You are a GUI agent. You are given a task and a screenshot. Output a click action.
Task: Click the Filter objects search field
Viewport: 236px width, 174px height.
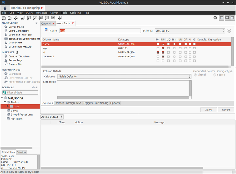coord(20,93)
